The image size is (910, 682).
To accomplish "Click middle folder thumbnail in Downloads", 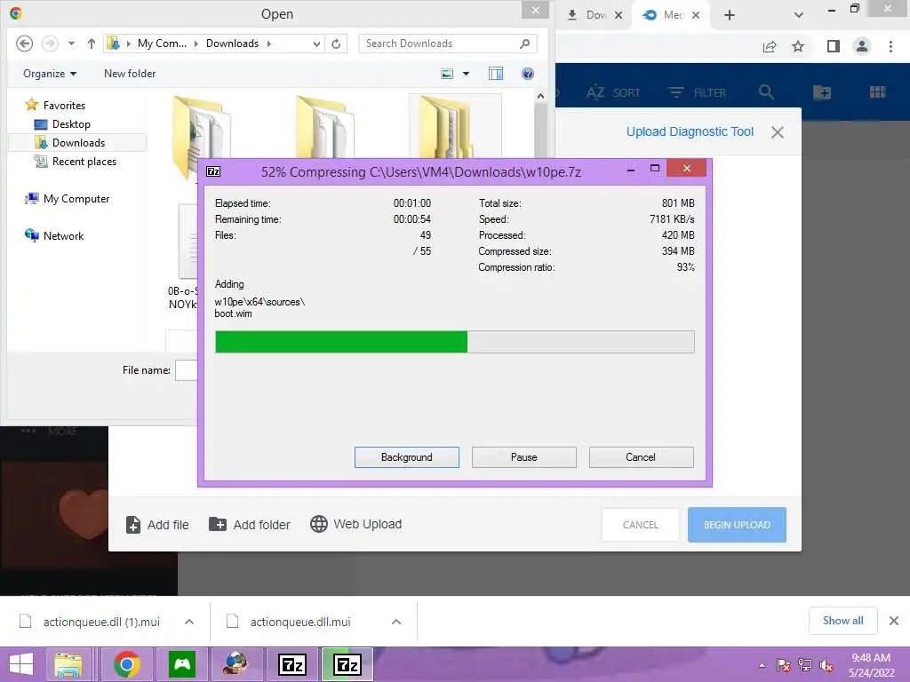I will pyautogui.click(x=324, y=126).
